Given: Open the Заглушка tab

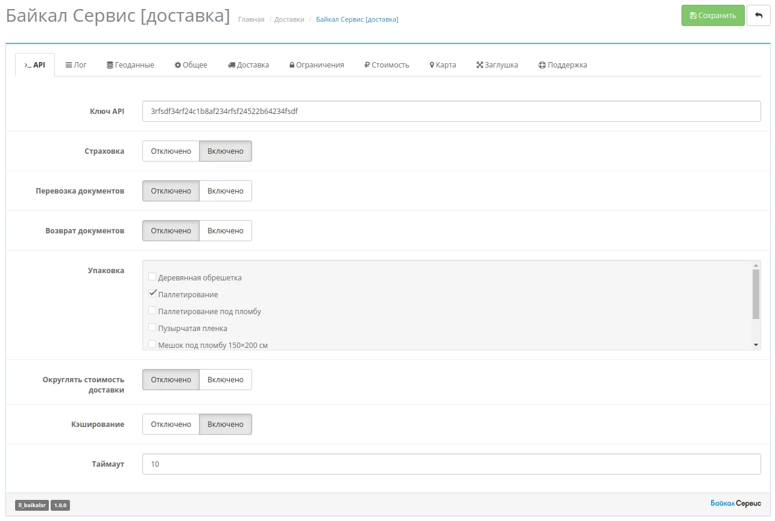Looking at the screenshot, I should point(497,65).
